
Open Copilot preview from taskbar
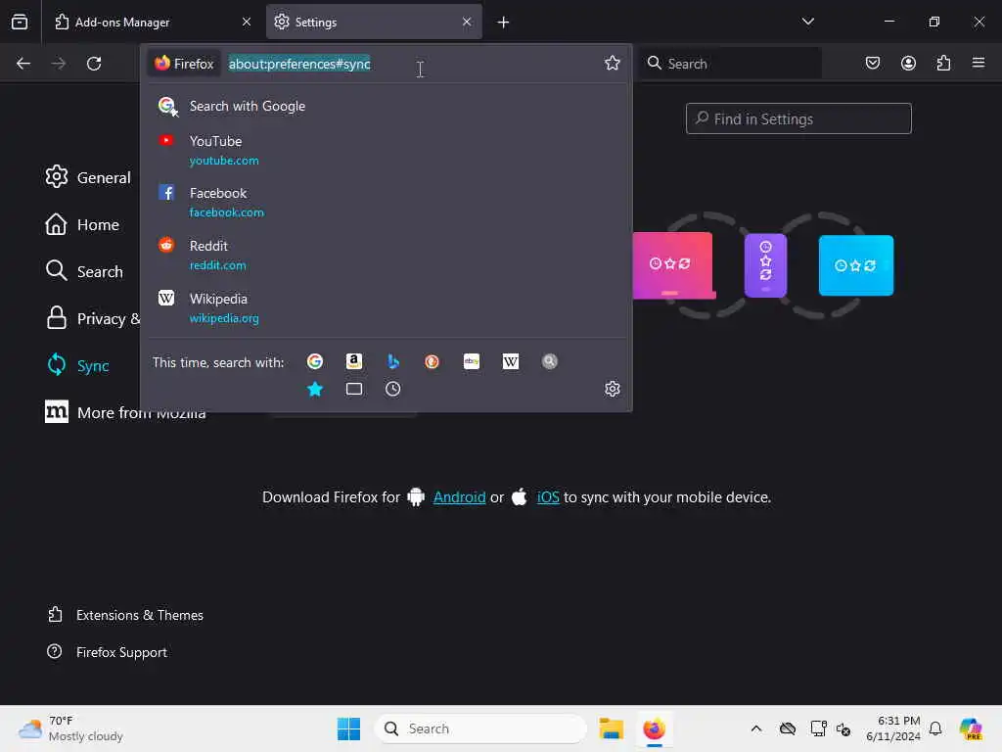point(971,728)
